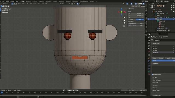Select rendered viewport shading
This screenshot has height=98, width=175.
point(144,4)
